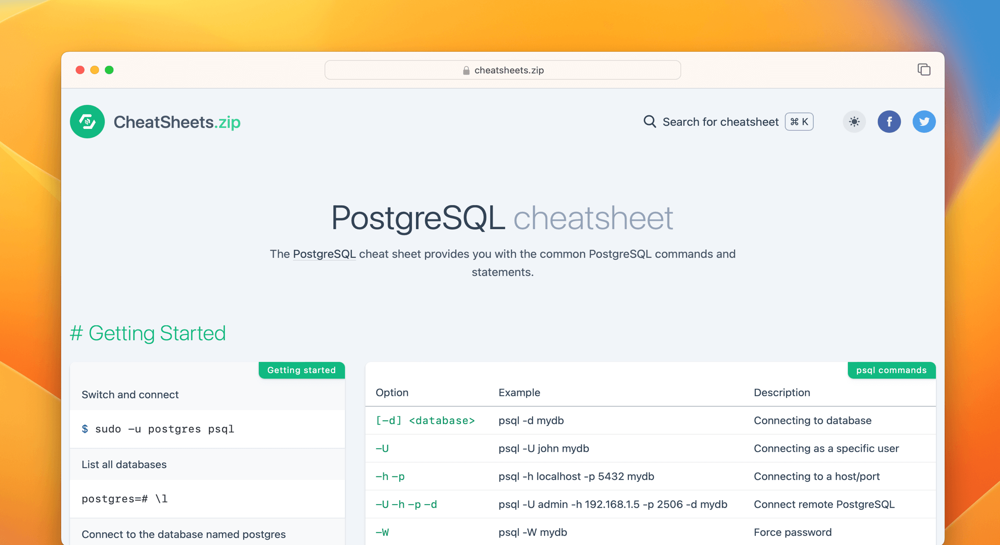1000x545 pixels.
Task: Select the -d database option link
Action: (425, 421)
